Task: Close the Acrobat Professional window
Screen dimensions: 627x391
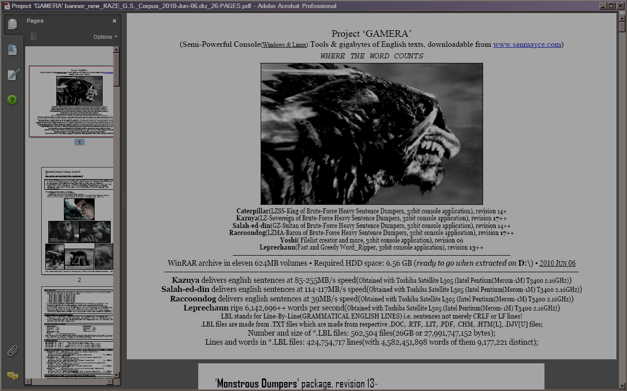Action: point(620,6)
